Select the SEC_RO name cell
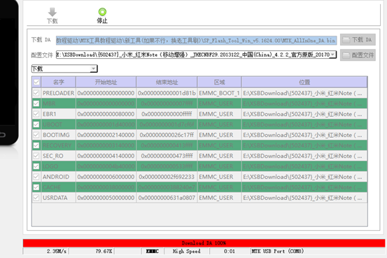 59,156
